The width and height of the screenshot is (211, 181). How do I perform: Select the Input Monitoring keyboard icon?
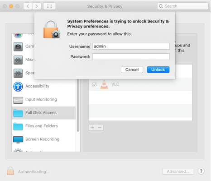click(18, 100)
